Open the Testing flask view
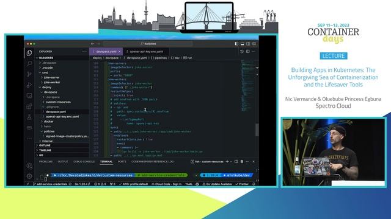The image size is (391, 219). [x=29, y=117]
